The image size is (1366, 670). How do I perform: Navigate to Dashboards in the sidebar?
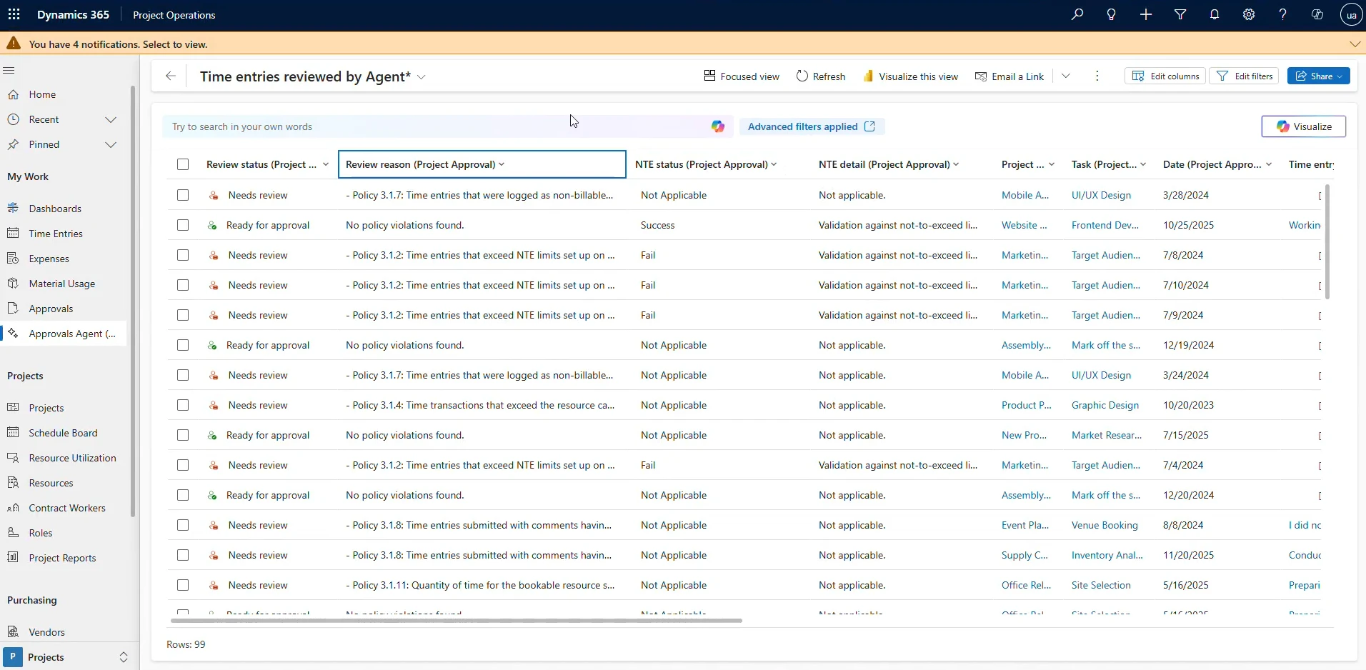55,209
